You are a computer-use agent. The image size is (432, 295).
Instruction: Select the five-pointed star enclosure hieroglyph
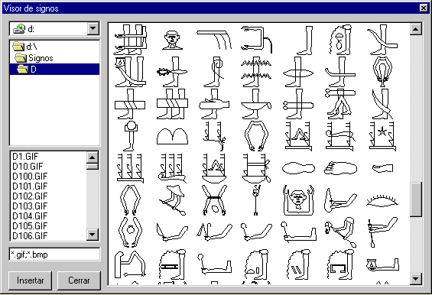pyautogui.click(x=382, y=136)
